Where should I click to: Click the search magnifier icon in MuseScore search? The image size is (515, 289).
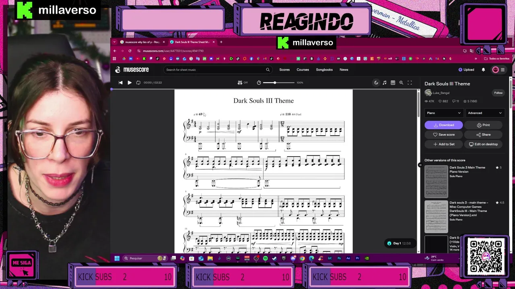(268, 69)
